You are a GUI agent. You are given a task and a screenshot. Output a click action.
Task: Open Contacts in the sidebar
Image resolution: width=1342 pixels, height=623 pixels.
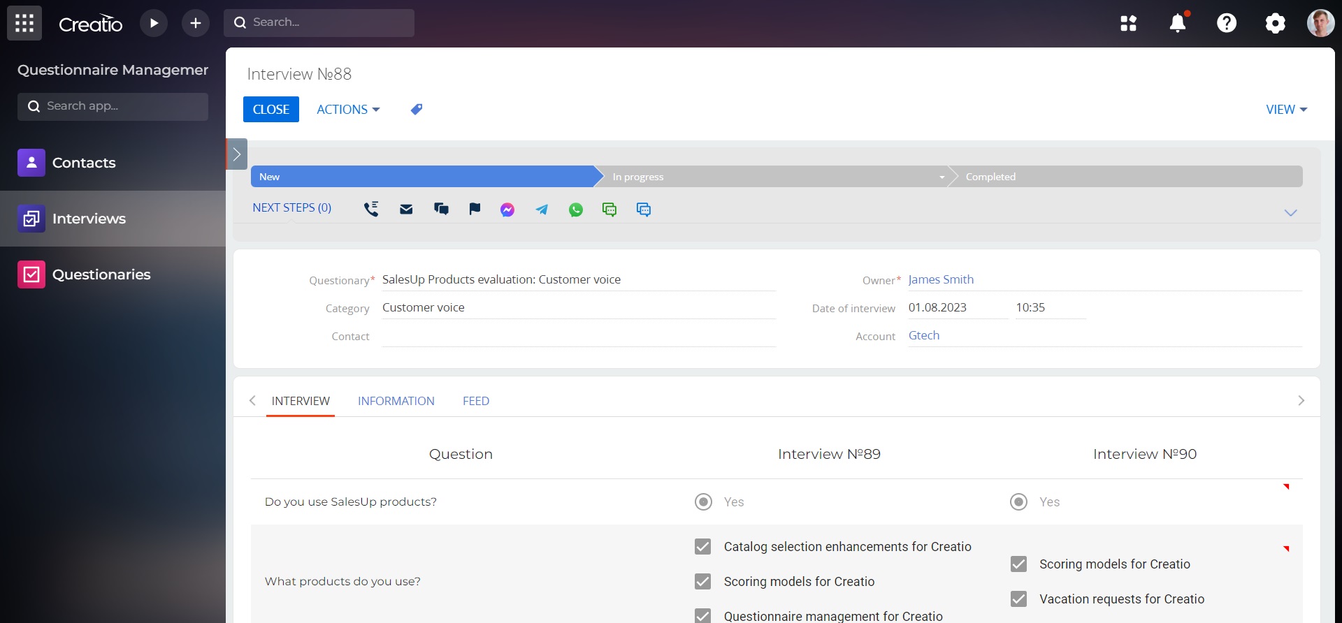(x=84, y=163)
